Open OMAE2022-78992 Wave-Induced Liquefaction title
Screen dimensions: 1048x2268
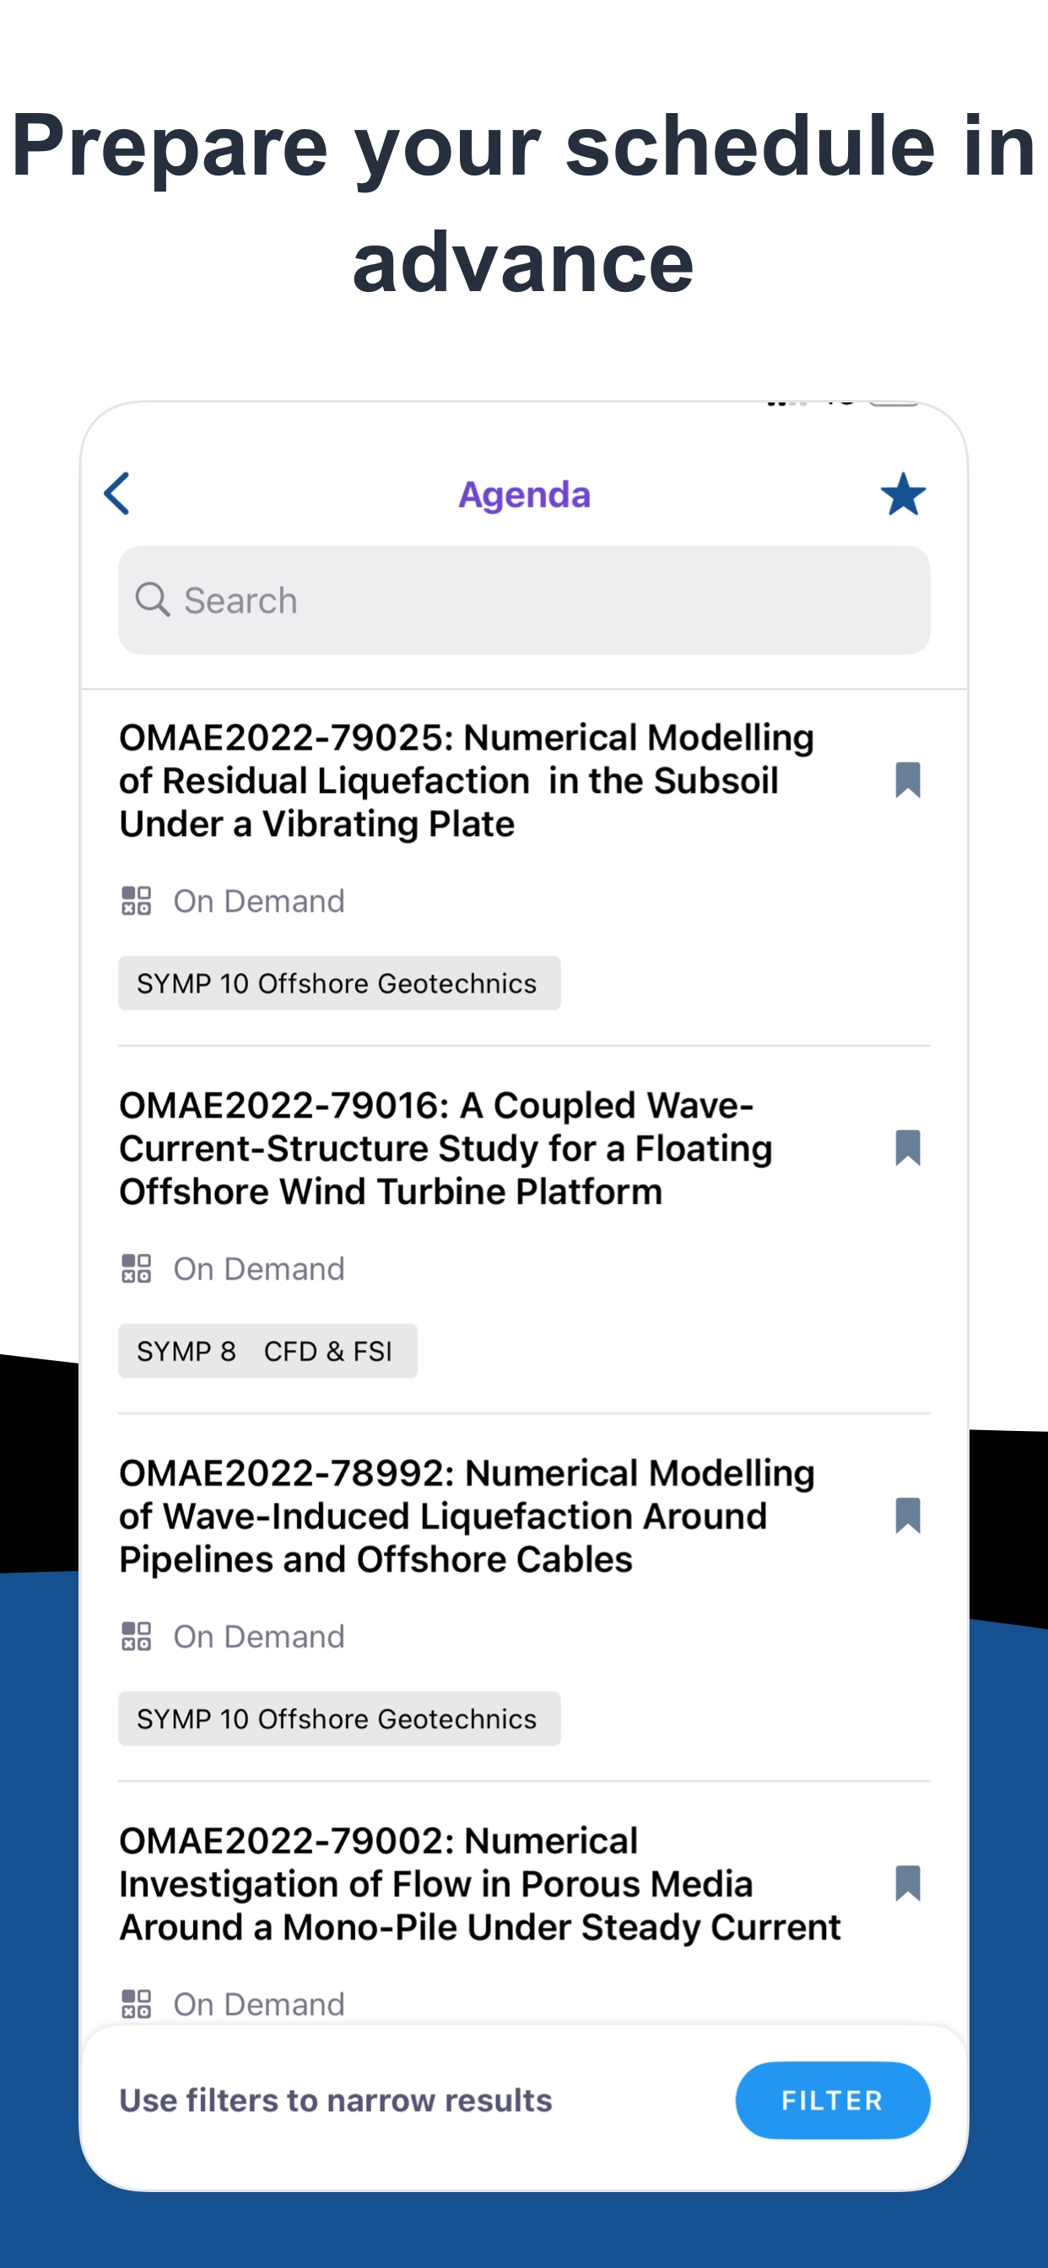[467, 1515]
